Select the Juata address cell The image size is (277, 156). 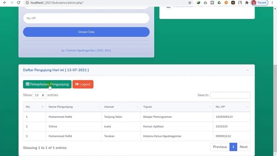[x=121, y=127]
